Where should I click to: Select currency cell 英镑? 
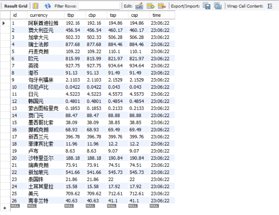[46, 66]
